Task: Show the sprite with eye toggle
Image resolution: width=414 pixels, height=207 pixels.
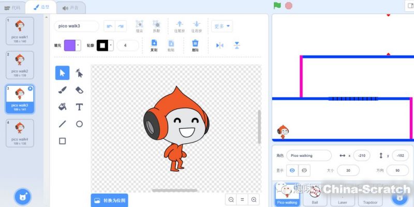Action: (x=292, y=170)
